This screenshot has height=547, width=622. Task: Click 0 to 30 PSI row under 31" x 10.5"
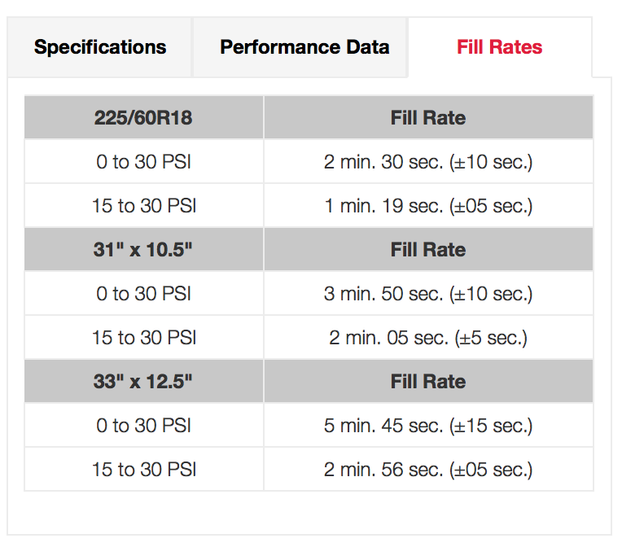(144, 294)
